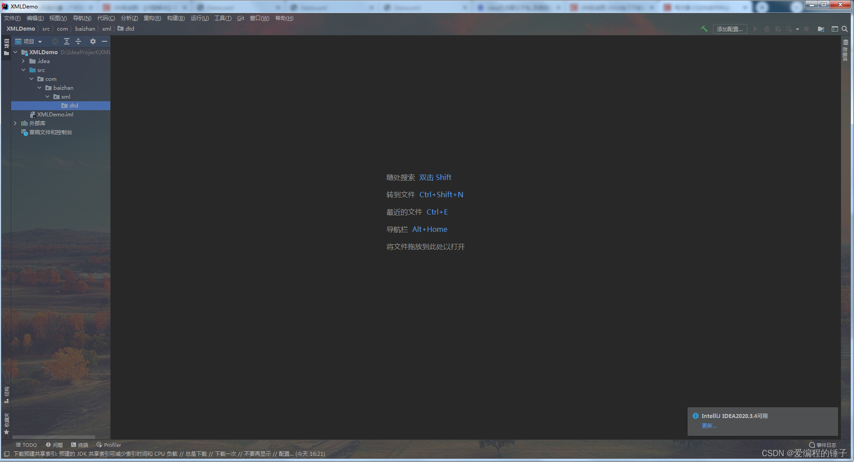This screenshot has height=462, width=854.
Task: Expand the 外部库 external libraries node
Action: 16,123
